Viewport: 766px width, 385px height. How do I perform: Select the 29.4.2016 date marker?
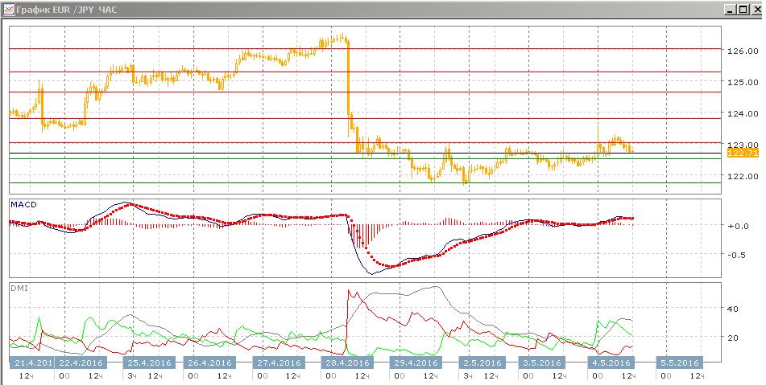[416, 362]
